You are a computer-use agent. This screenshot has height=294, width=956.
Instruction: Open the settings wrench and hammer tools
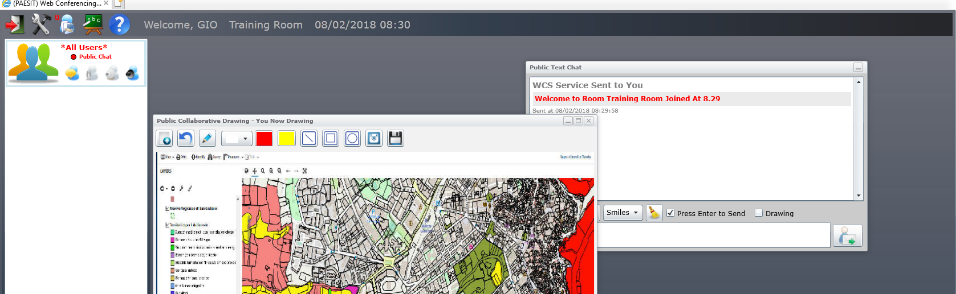[41, 24]
